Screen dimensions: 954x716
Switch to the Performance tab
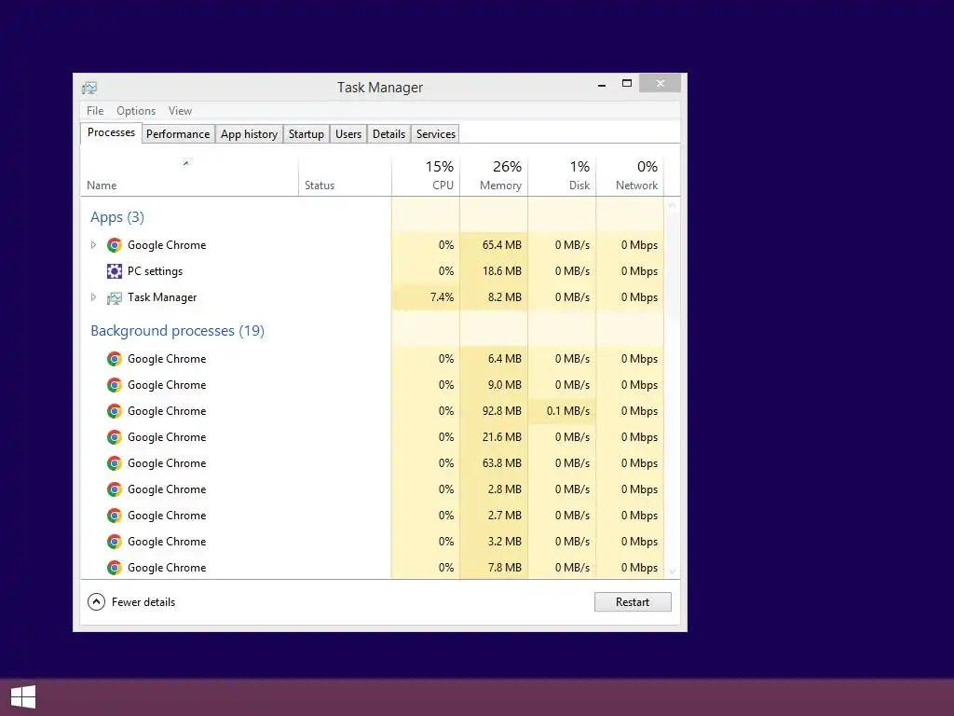(x=178, y=134)
